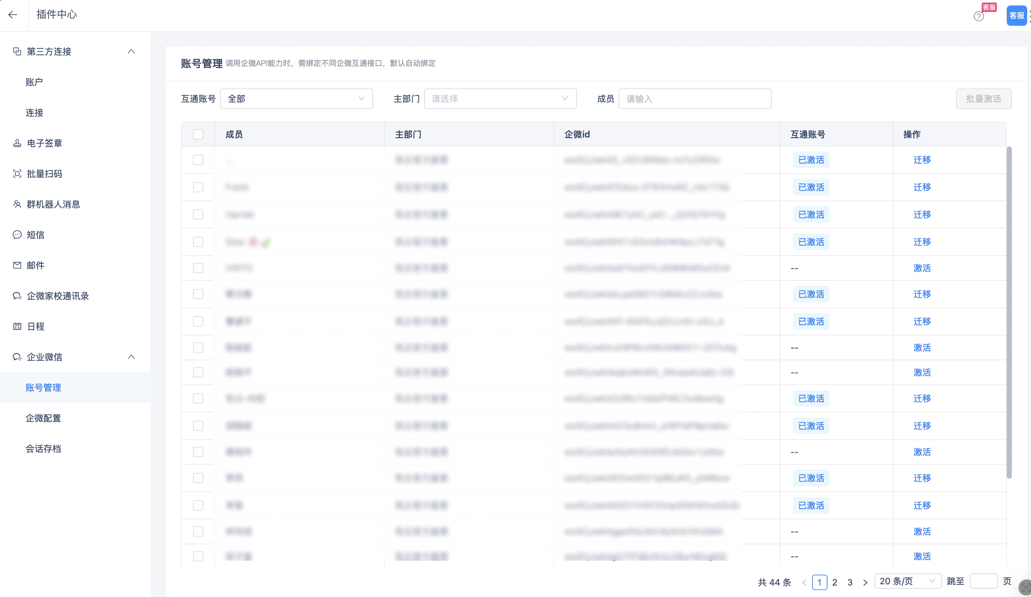Viewport: 1031px width, 597px height.
Task: Click 迁移 link in first row
Action: tap(922, 160)
